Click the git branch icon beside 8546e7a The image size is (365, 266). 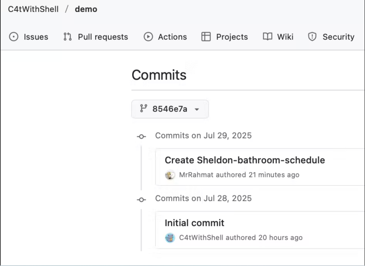(x=143, y=109)
